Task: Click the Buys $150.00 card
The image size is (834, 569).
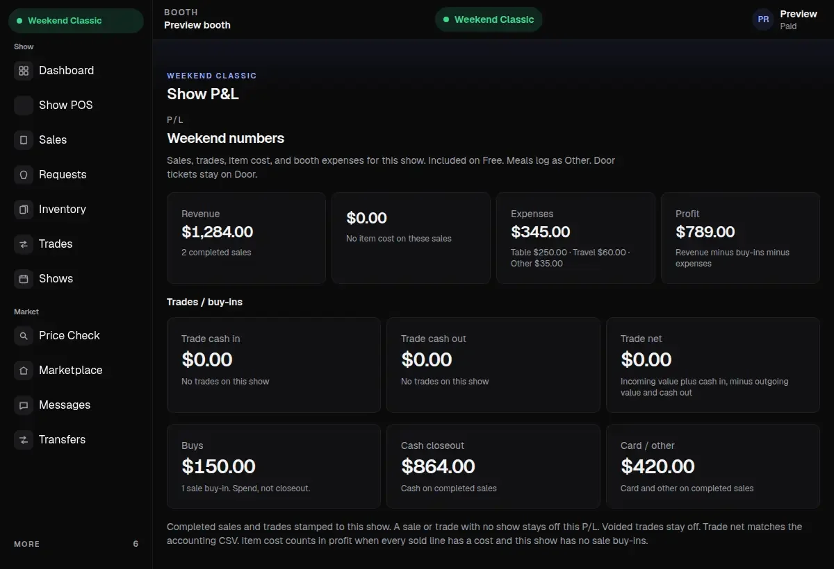Action: point(274,466)
